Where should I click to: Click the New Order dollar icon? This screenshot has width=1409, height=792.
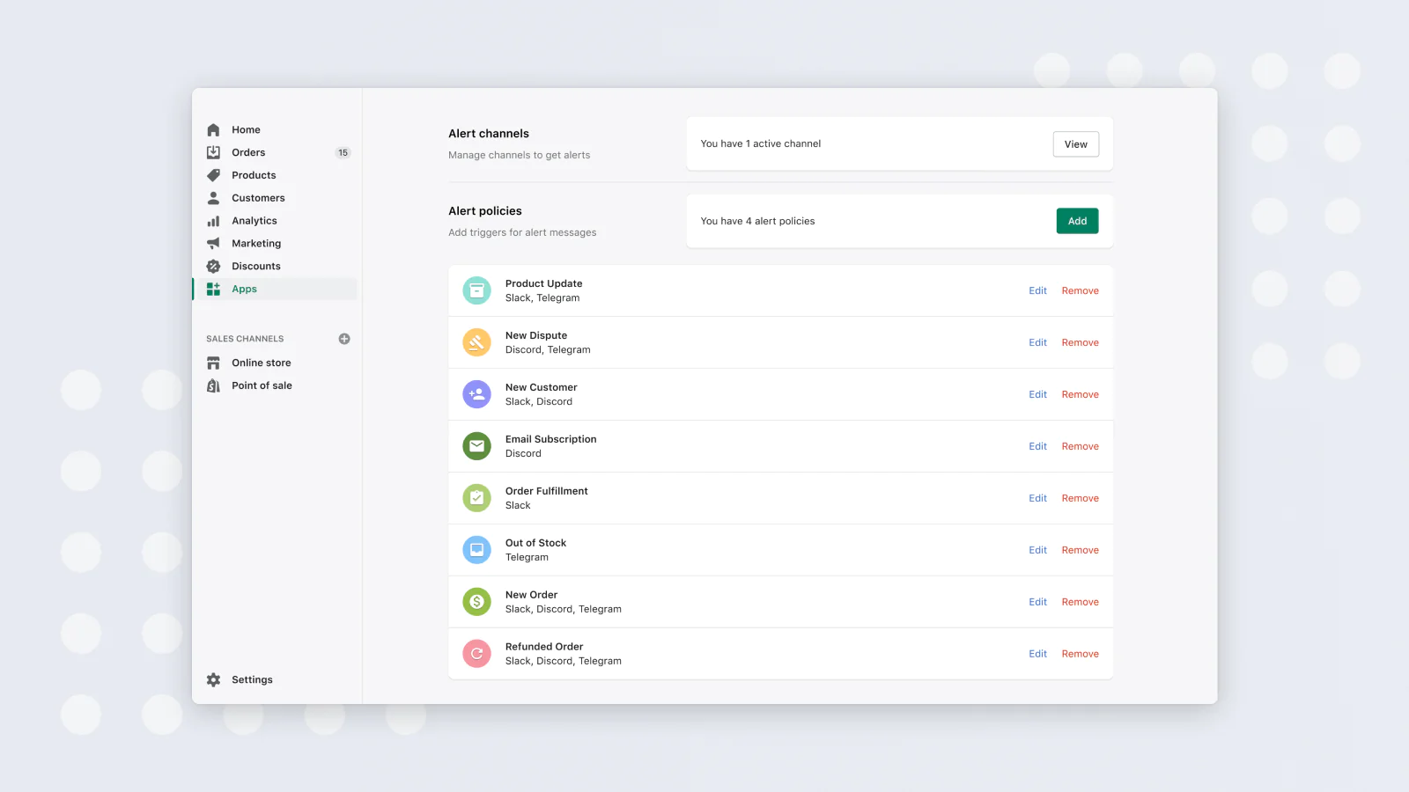pyautogui.click(x=476, y=602)
